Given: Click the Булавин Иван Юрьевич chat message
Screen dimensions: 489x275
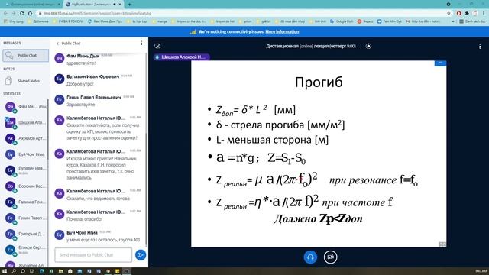Looking at the screenshot, I should 97,79.
